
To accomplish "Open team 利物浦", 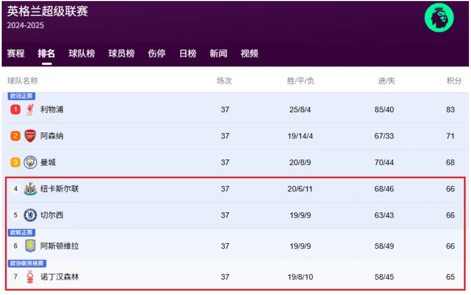I will coord(52,110).
